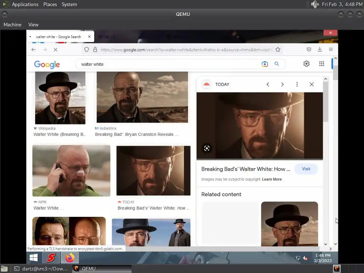
Task: Click the horizontal scrollbar right arrow
Action: click(x=330, y=249)
